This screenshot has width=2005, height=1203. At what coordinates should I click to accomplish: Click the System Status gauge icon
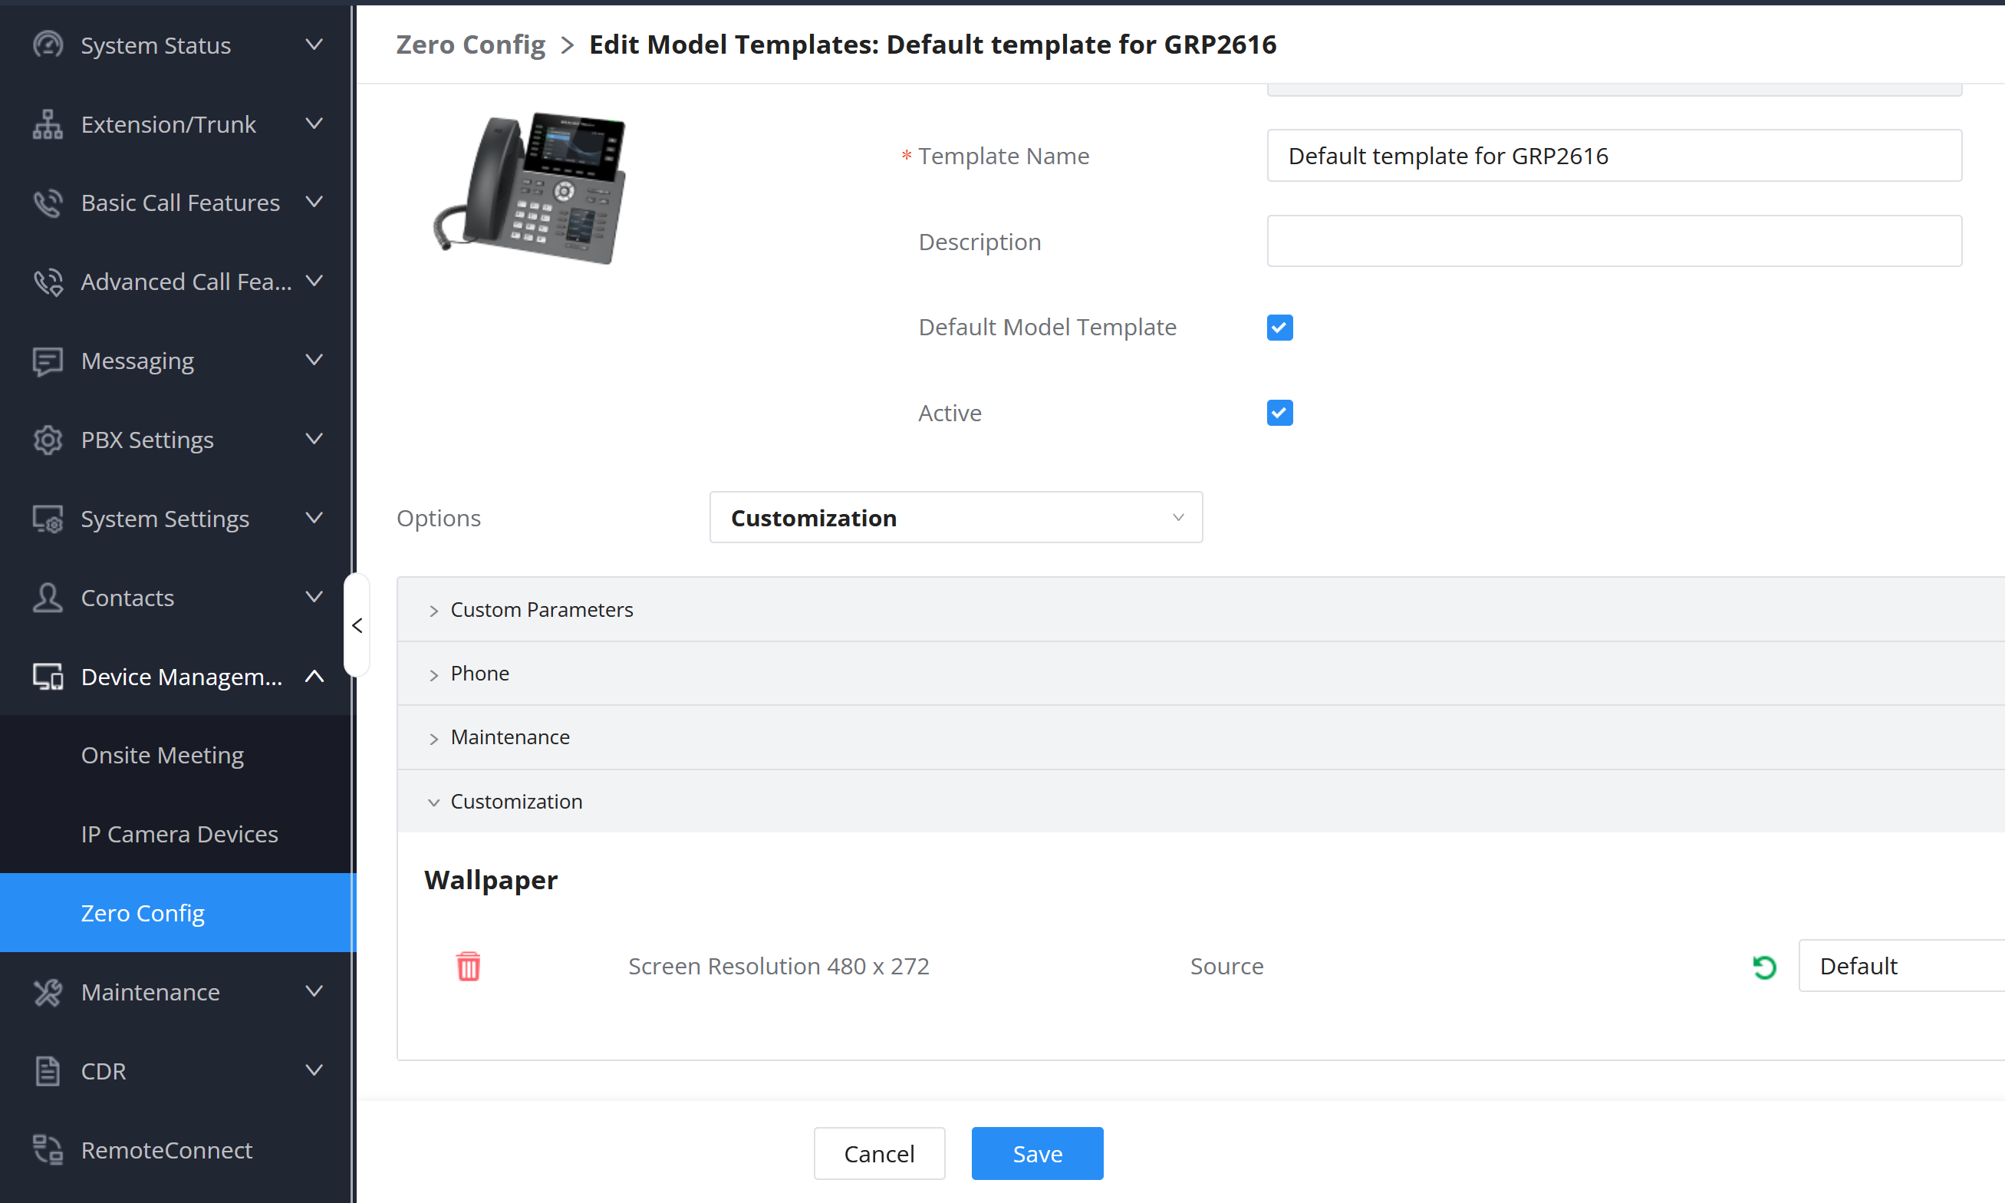[x=47, y=44]
